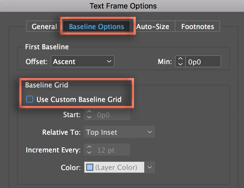Open the Offset dropdown showing Ascent
The width and height of the screenshot is (244, 188).
tap(83, 62)
